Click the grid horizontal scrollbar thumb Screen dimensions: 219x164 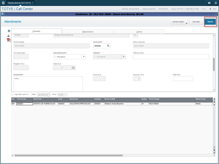pyautogui.click(x=69, y=155)
